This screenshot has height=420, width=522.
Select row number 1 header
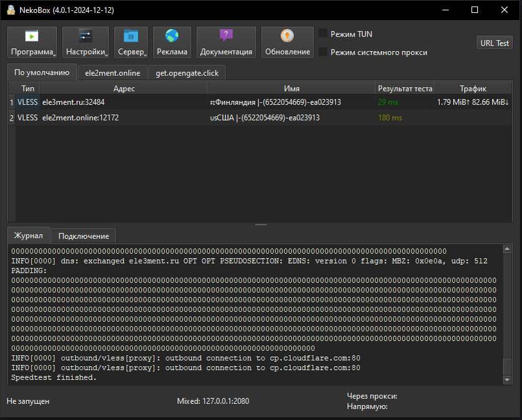coord(12,102)
